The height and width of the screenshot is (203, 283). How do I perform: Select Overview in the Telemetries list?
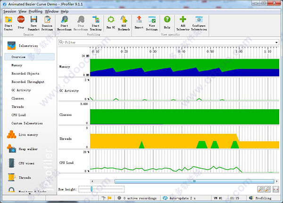click(29, 57)
